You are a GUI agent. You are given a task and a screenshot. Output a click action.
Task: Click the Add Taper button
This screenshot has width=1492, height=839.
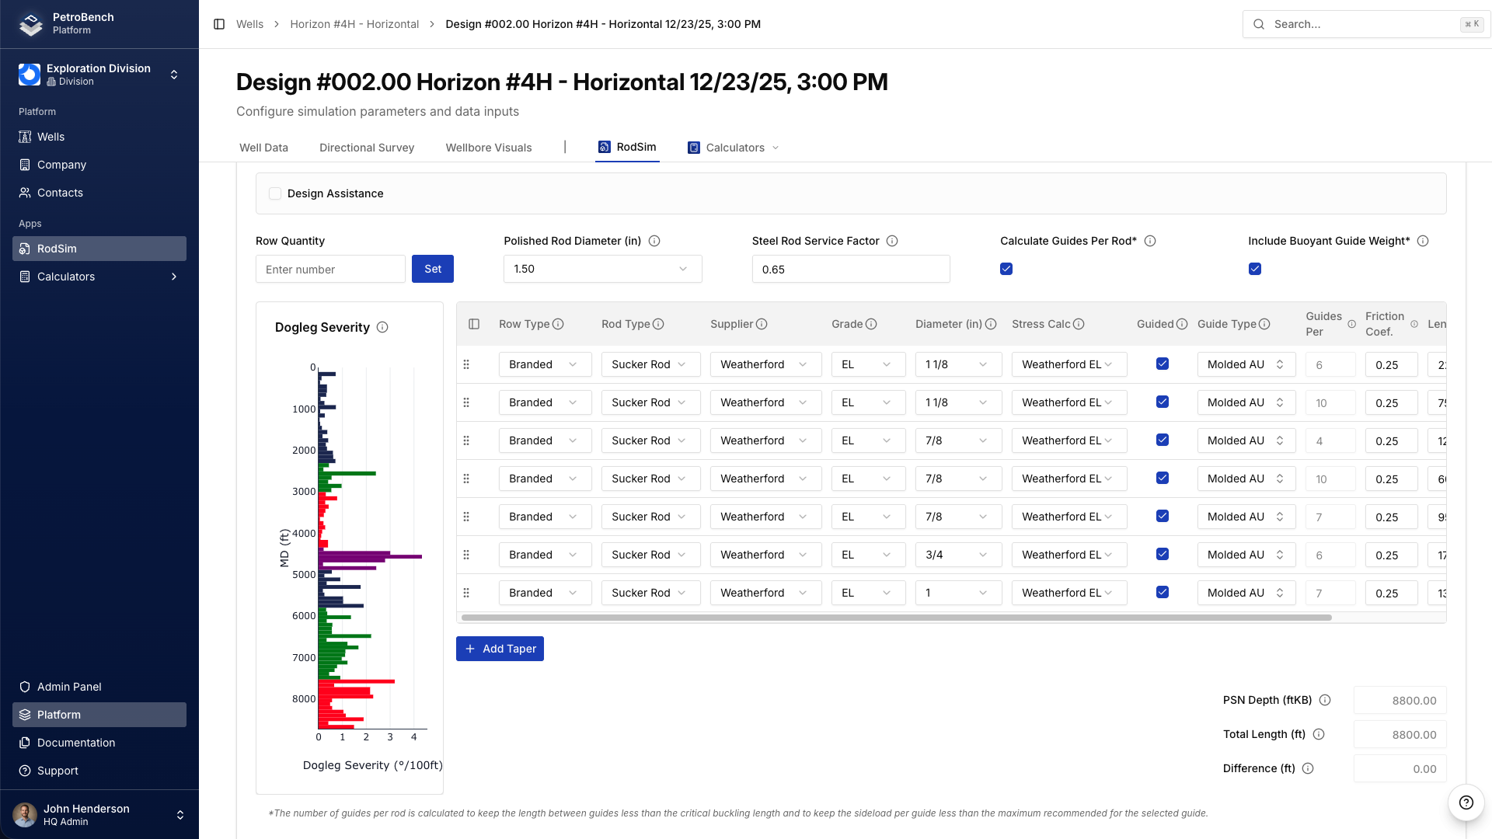pos(500,649)
